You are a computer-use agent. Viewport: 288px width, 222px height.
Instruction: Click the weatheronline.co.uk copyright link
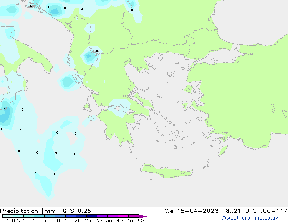(250, 218)
